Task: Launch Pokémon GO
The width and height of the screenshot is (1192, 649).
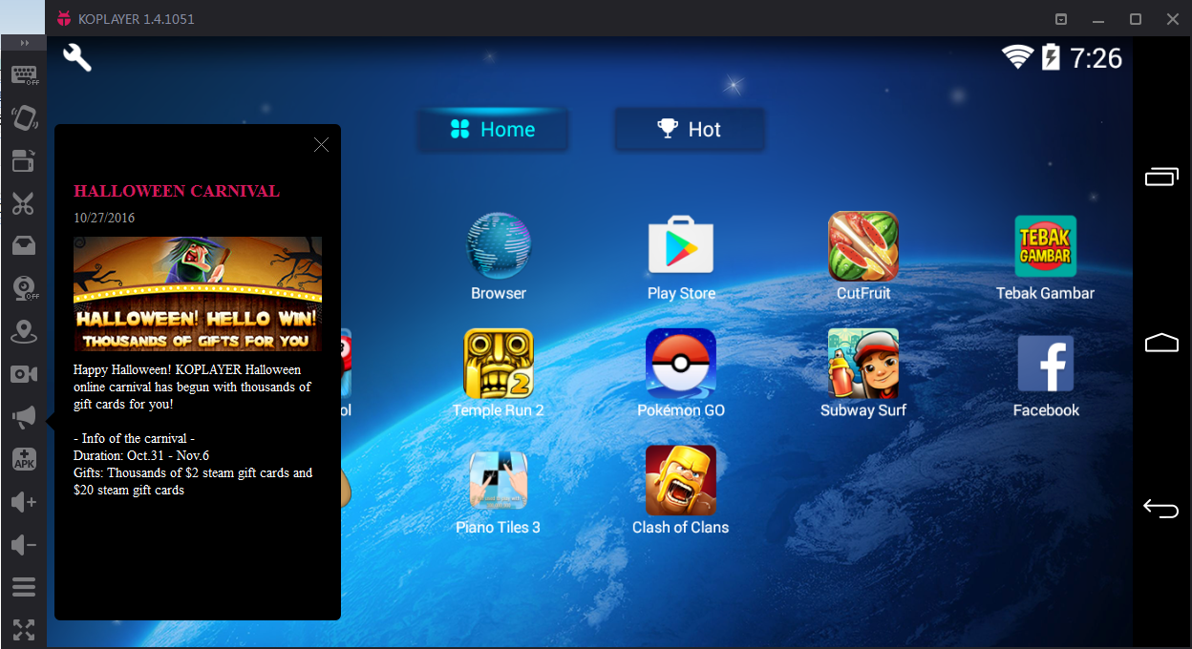Action: coord(681,373)
